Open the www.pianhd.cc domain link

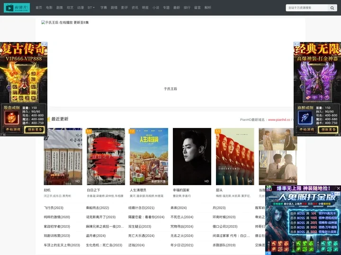[279, 119]
